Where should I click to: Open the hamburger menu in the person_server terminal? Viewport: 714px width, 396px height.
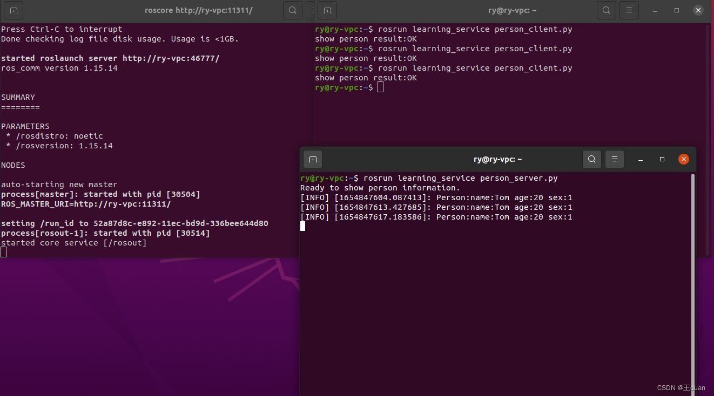(x=614, y=159)
